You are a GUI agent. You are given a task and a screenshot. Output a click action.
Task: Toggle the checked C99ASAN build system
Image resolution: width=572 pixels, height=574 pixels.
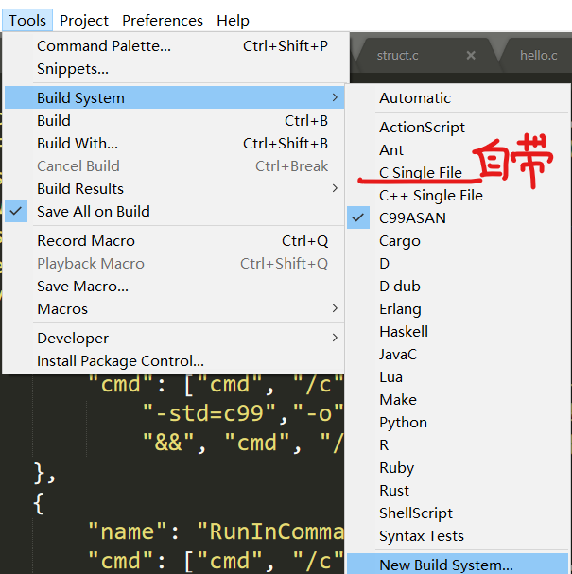click(458, 218)
